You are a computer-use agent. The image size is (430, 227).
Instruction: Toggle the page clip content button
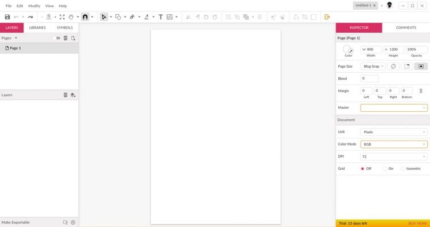(x=407, y=66)
